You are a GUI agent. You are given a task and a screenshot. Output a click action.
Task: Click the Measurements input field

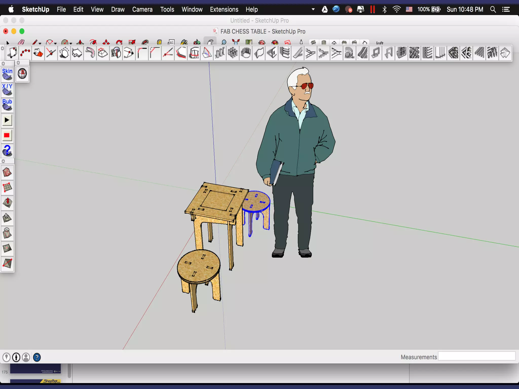[476, 356]
